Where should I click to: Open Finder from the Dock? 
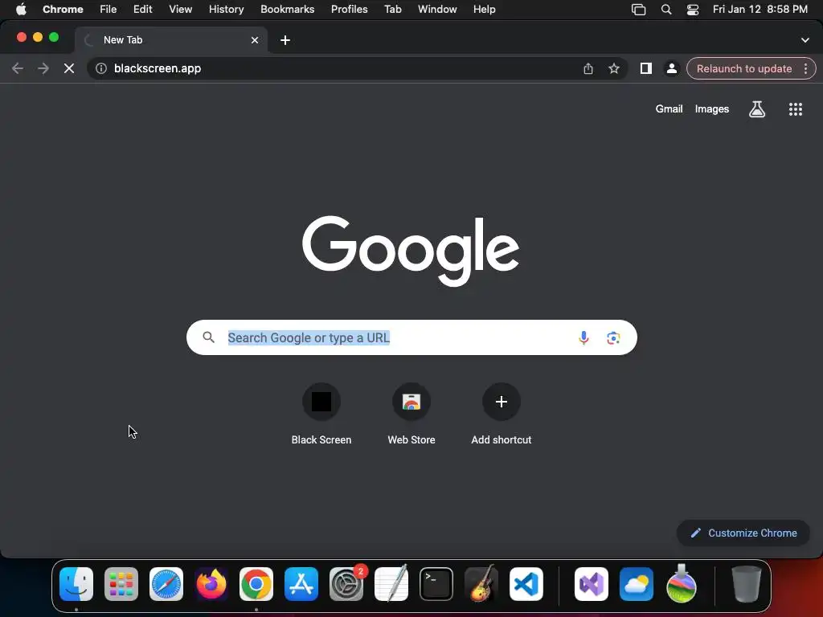click(x=76, y=583)
